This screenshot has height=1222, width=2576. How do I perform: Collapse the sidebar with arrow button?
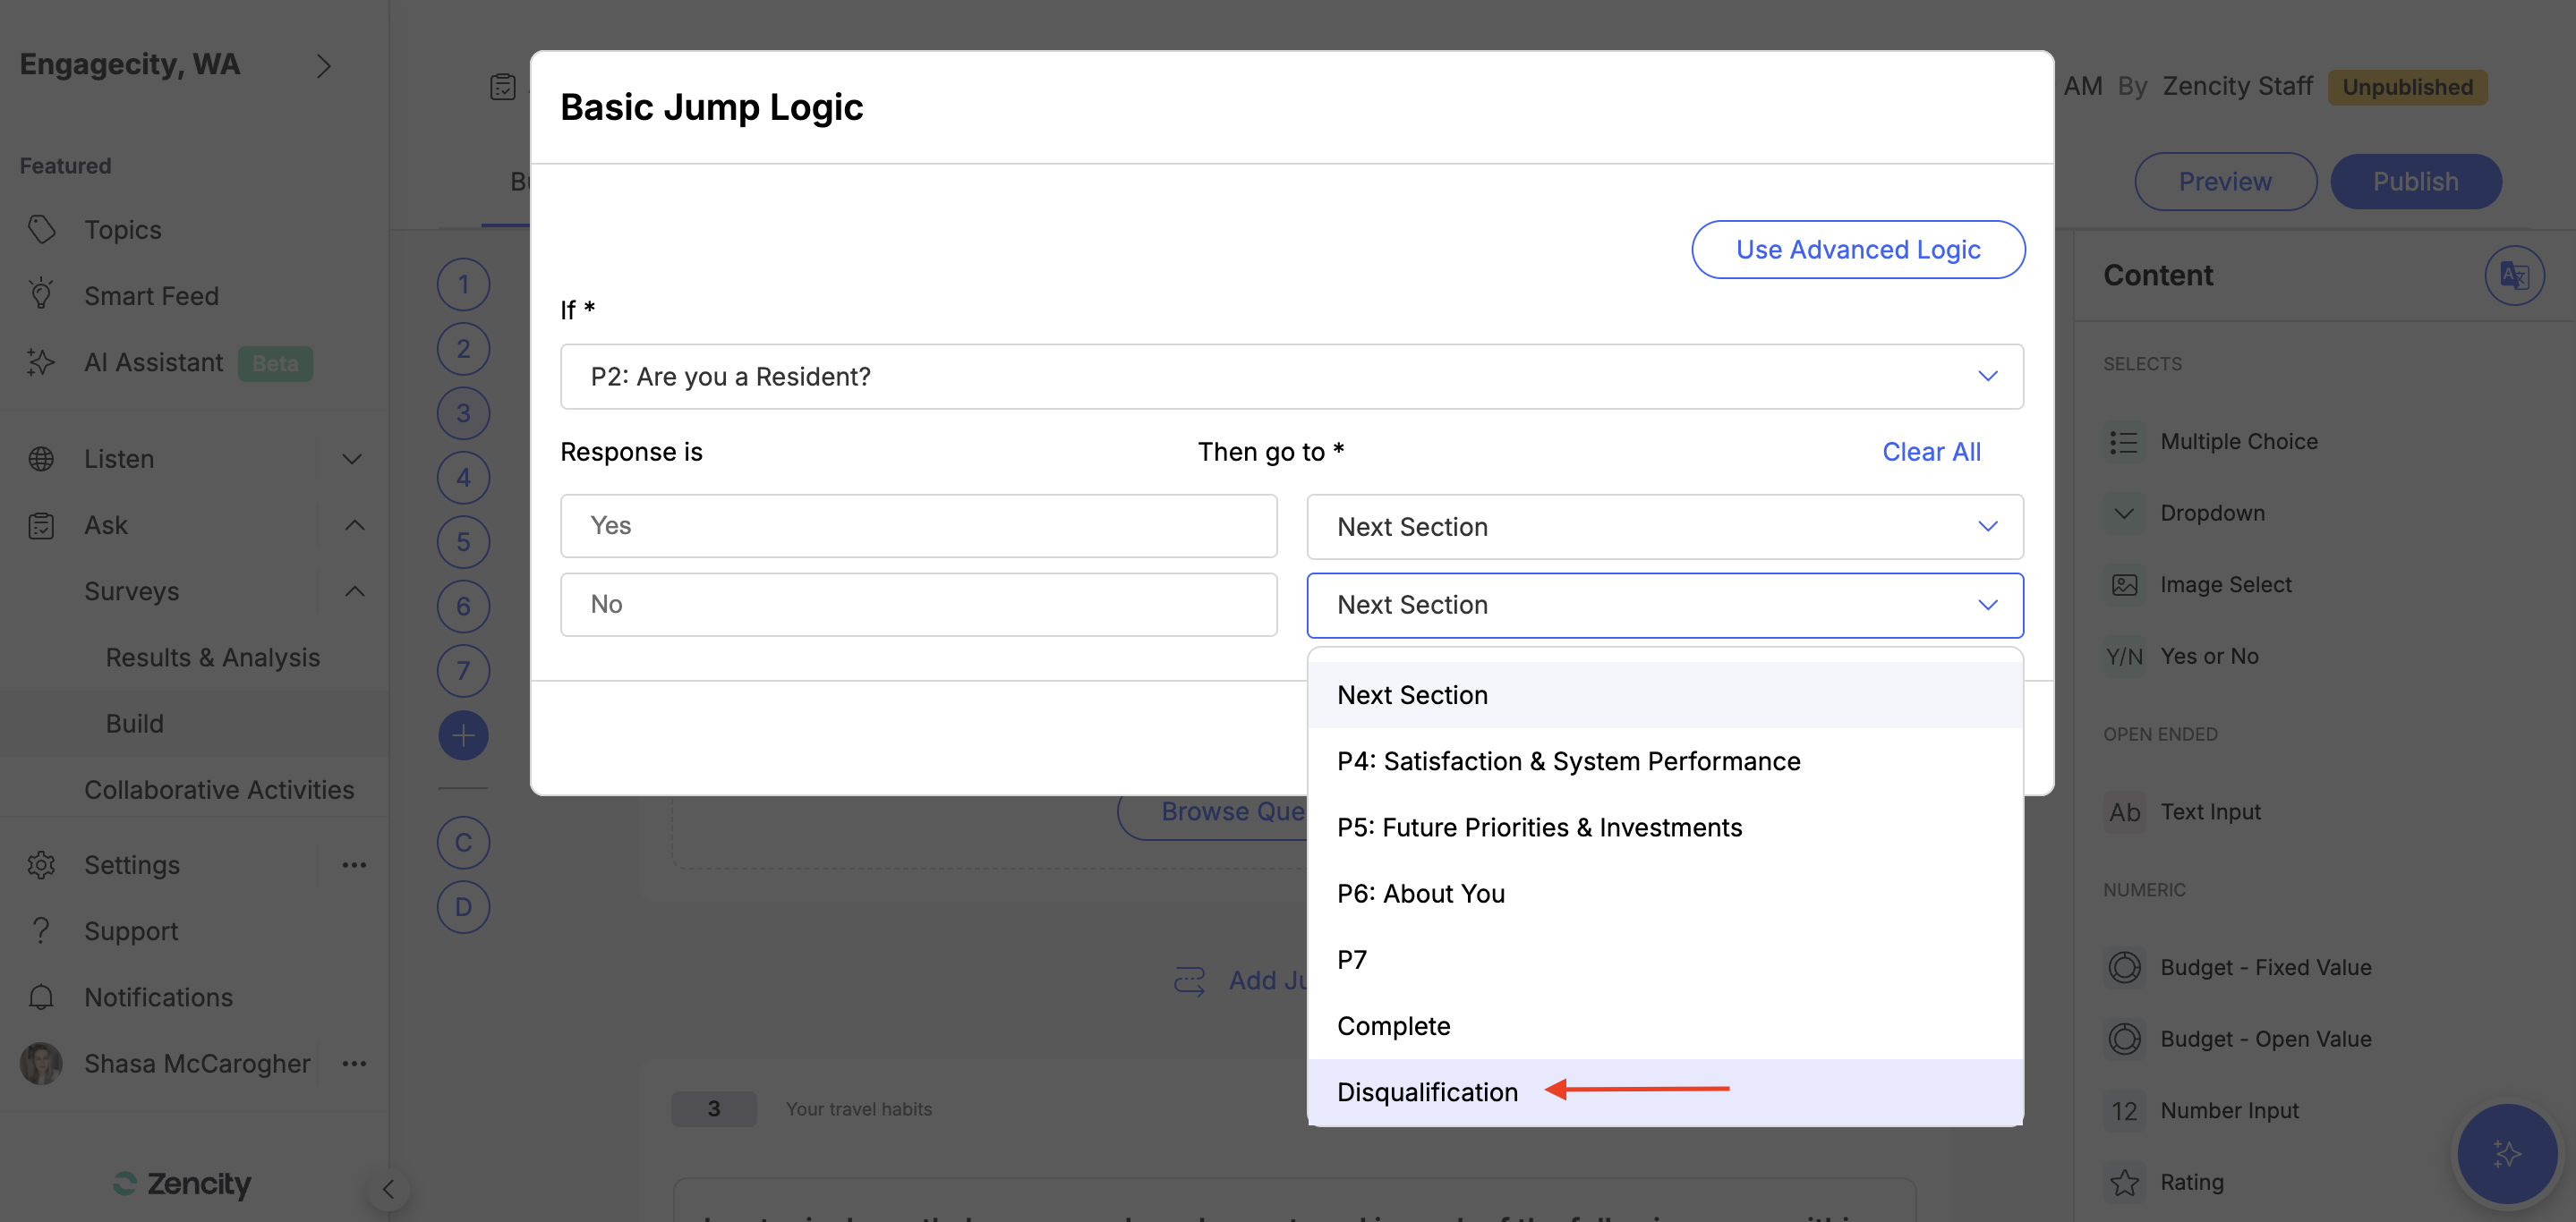point(388,1188)
